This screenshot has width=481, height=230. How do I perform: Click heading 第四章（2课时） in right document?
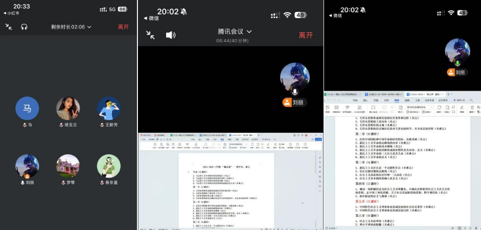[x=367, y=183]
